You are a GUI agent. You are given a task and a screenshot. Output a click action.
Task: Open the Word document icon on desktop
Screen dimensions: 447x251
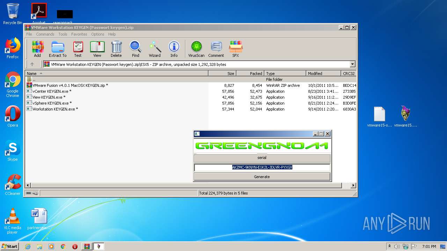tap(39, 219)
